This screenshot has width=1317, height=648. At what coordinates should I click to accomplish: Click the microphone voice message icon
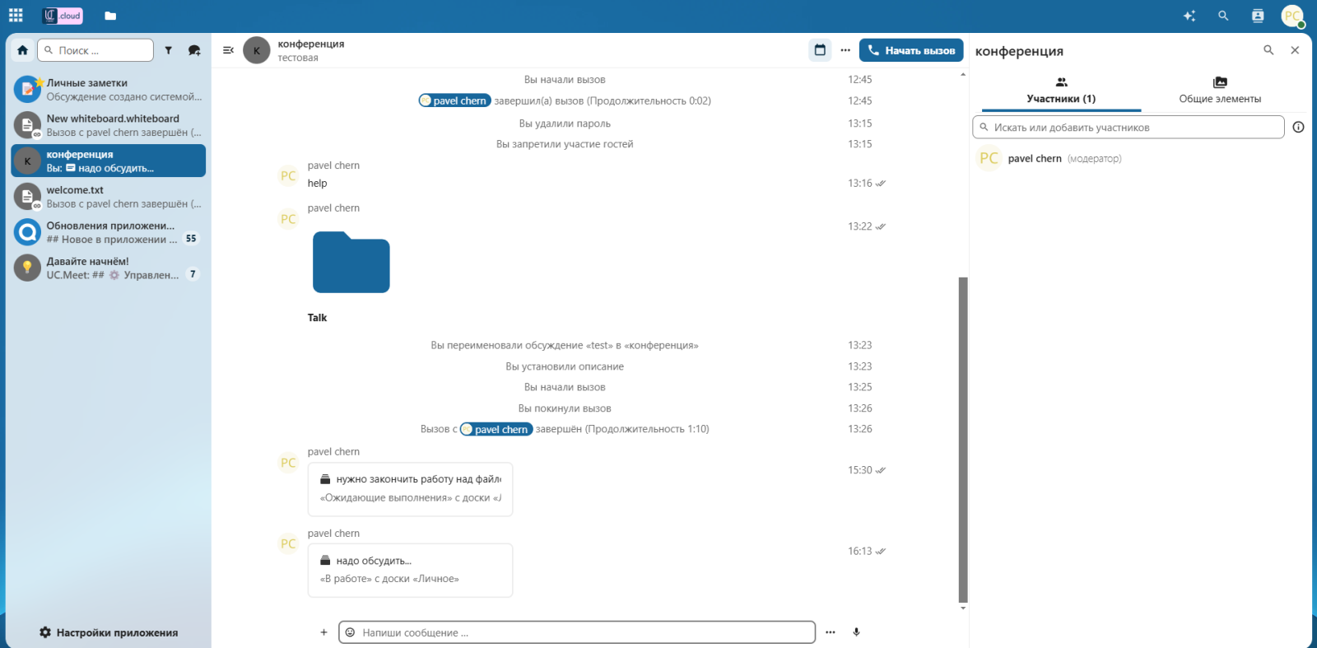tap(856, 632)
